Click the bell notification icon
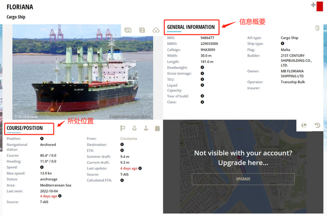The width and height of the screenshot is (327, 216). (134, 128)
